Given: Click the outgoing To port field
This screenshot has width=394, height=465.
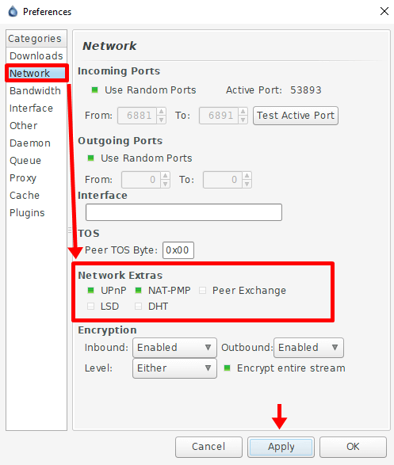Looking at the screenshot, I should [223, 180].
